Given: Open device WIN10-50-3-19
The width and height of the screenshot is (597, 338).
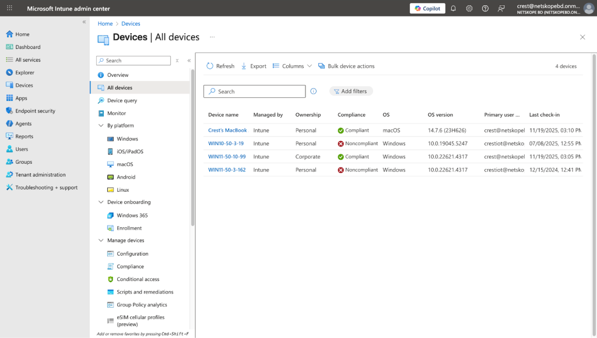Looking at the screenshot, I should click(226, 143).
